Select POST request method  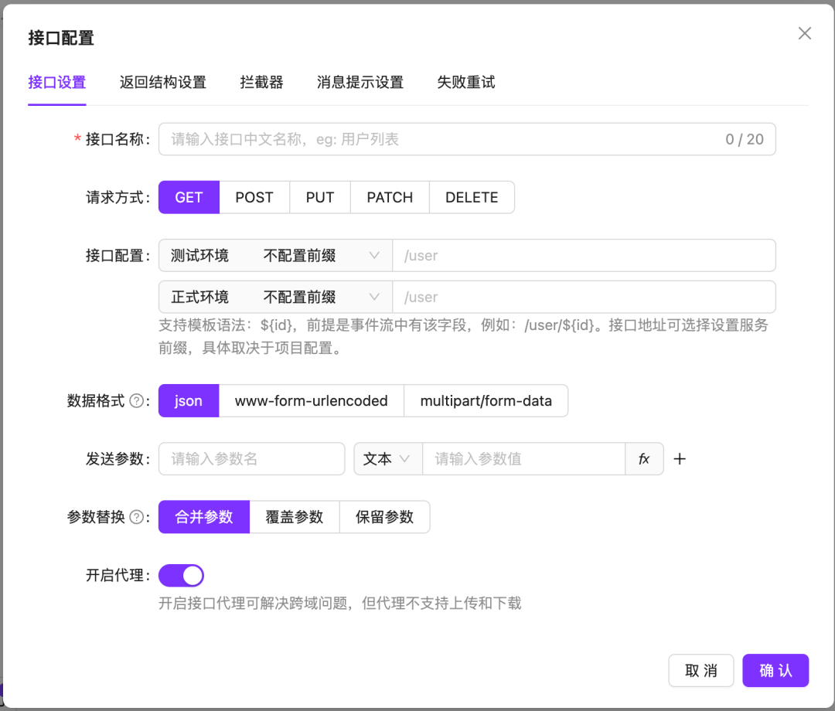[x=254, y=197]
